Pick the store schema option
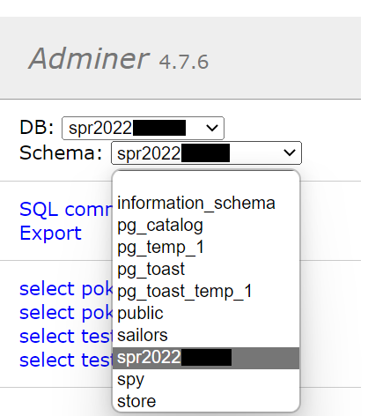The height and width of the screenshot is (416, 368). pos(206,402)
